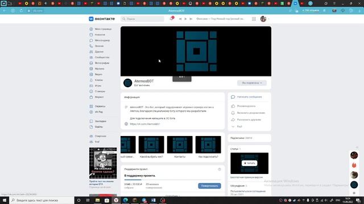Click 'Читать' on the article preview
The height and width of the screenshot is (204, 364).
pyautogui.click(x=249, y=163)
